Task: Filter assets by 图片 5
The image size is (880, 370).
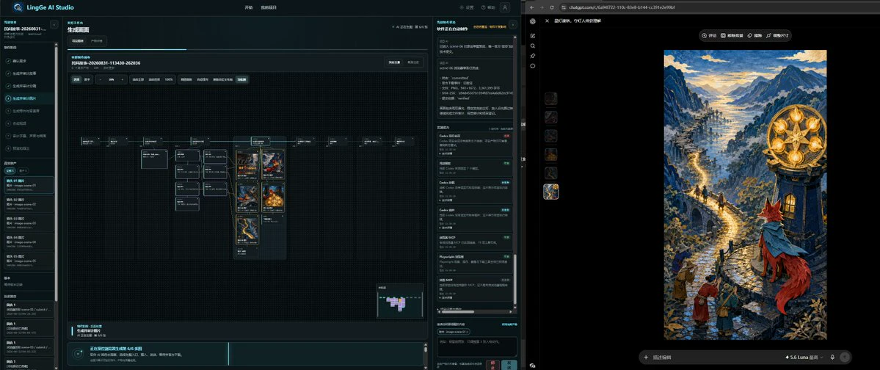Action: pos(23,170)
